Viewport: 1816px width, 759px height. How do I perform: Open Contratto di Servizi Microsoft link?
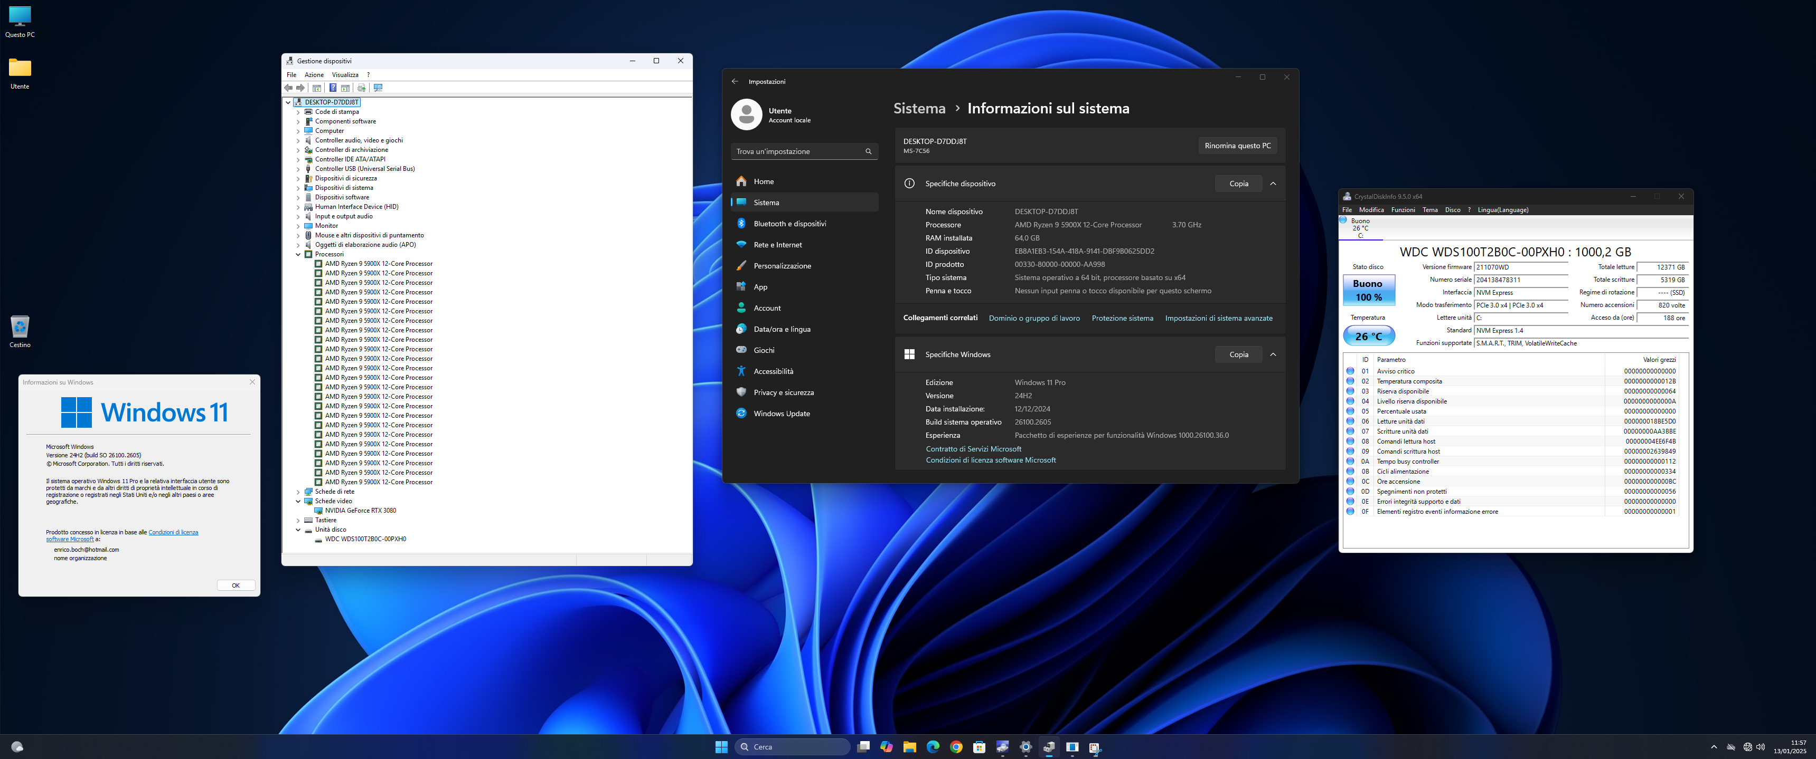[x=974, y=449]
